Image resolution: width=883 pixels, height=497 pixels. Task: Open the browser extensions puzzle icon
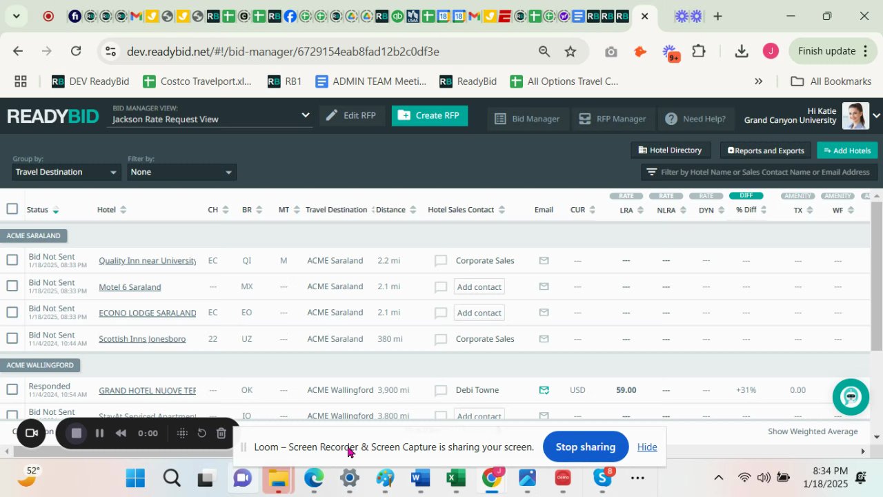pyautogui.click(x=699, y=51)
